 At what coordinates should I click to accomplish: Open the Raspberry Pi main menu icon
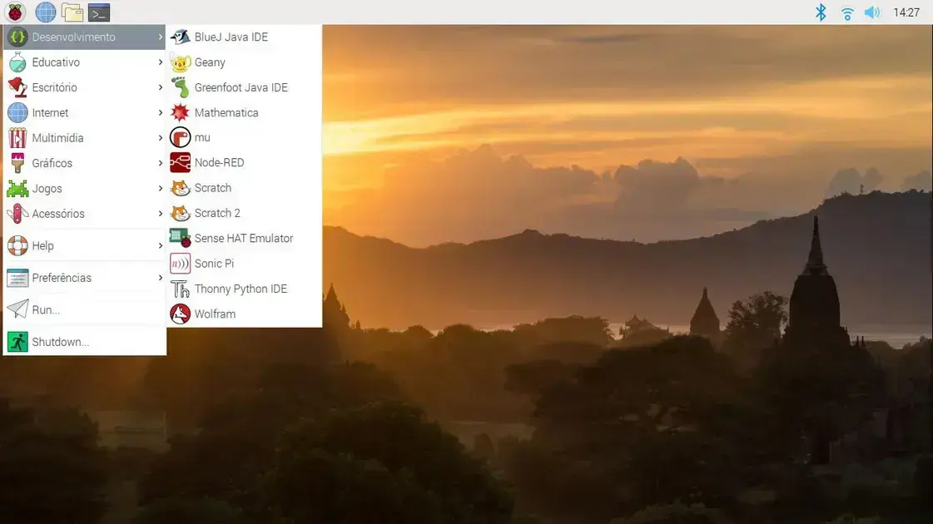coord(16,12)
